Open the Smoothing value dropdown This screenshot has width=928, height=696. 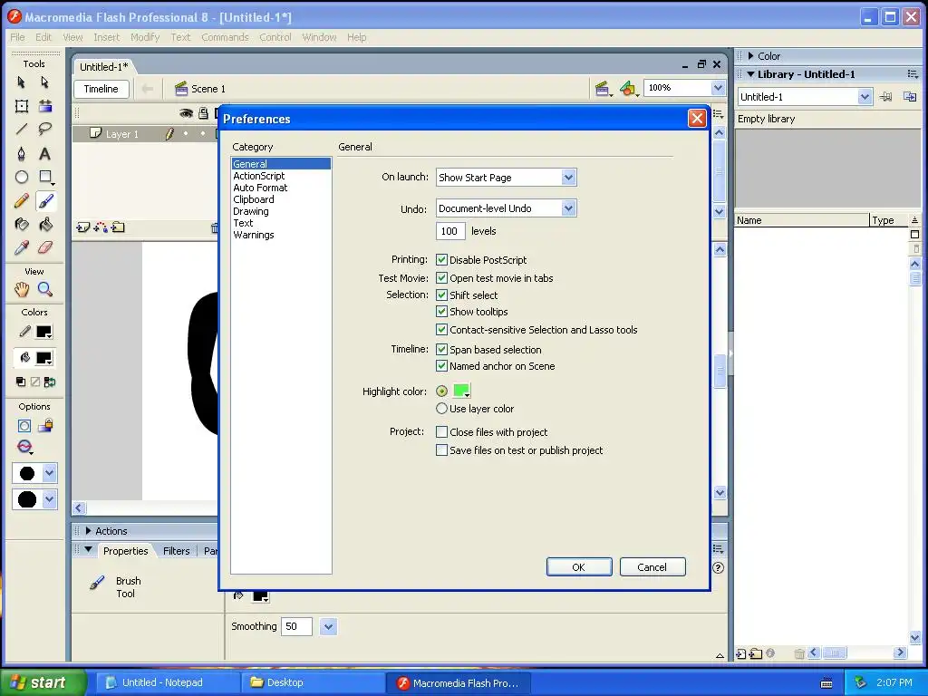(328, 626)
